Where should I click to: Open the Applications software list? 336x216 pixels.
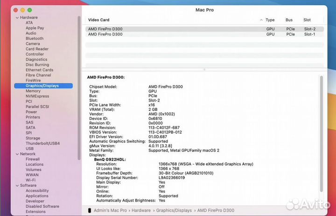click(x=37, y=196)
